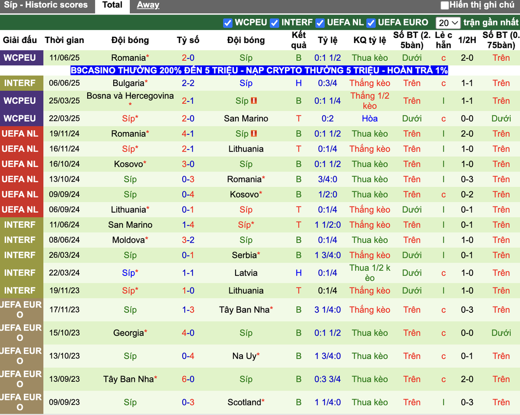This screenshot has height=415, width=520.
Task: Toggle the Hiển thị ghi chú checkbox
Action: (x=444, y=5)
